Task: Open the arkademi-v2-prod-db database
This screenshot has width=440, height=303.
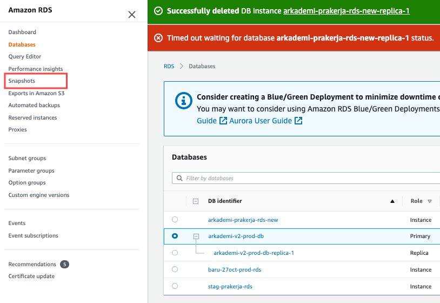Action: coord(236,236)
